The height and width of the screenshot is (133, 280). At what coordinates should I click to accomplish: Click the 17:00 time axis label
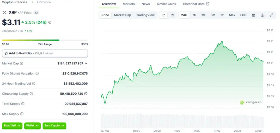point(217,131)
